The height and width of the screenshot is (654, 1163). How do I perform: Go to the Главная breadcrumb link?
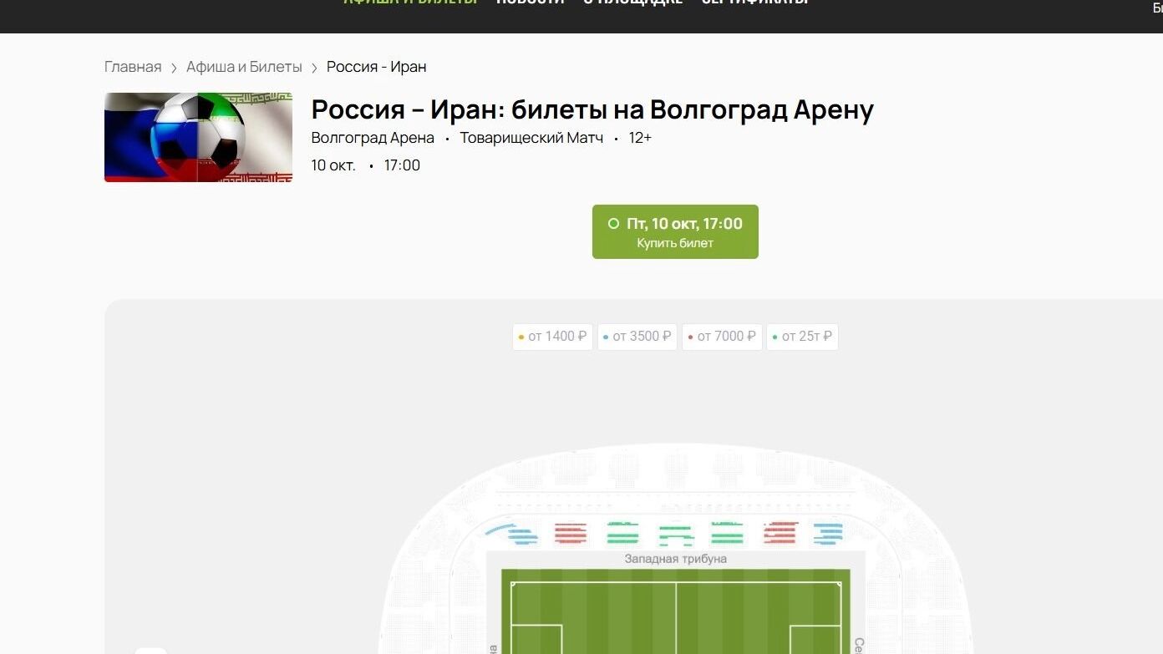click(133, 67)
